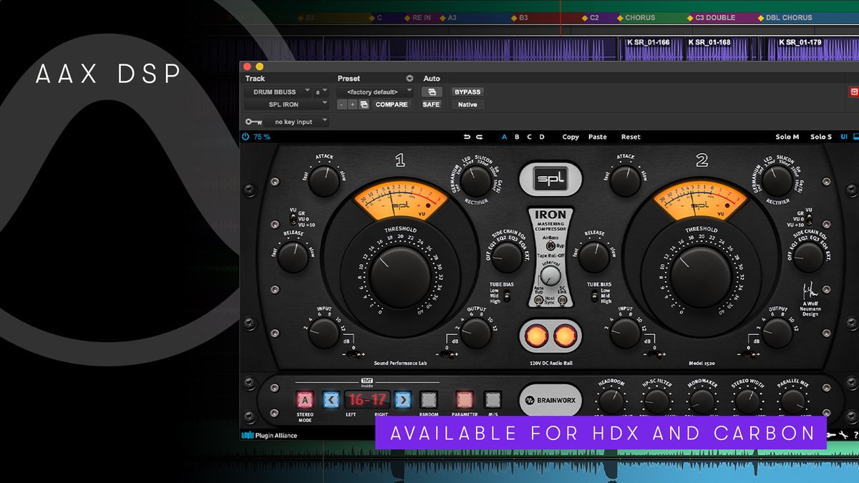Select settings slot C
The height and width of the screenshot is (483, 859).
(x=529, y=137)
